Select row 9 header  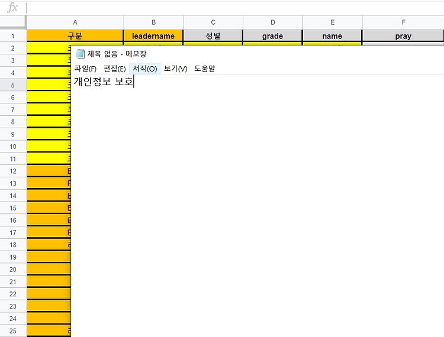point(13,134)
